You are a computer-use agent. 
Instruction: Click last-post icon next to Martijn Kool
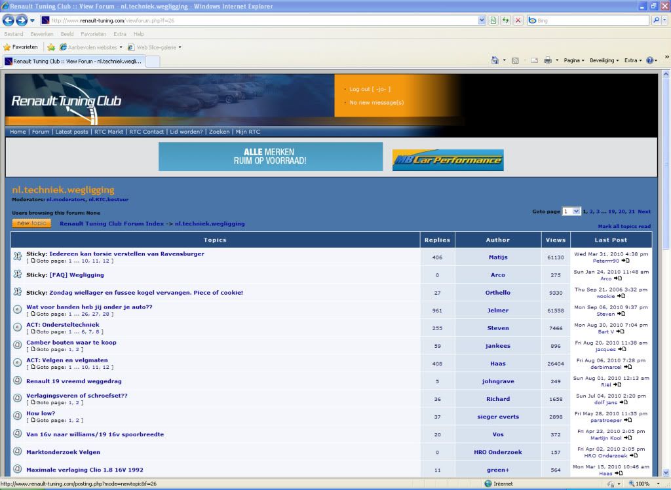click(x=628, y=438)
